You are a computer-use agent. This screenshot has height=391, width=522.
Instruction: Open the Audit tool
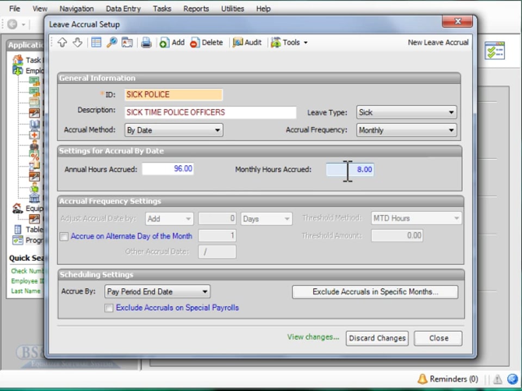point(247,42)
